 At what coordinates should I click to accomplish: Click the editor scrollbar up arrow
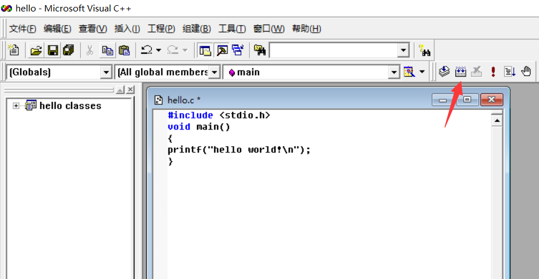click(497, 121)
